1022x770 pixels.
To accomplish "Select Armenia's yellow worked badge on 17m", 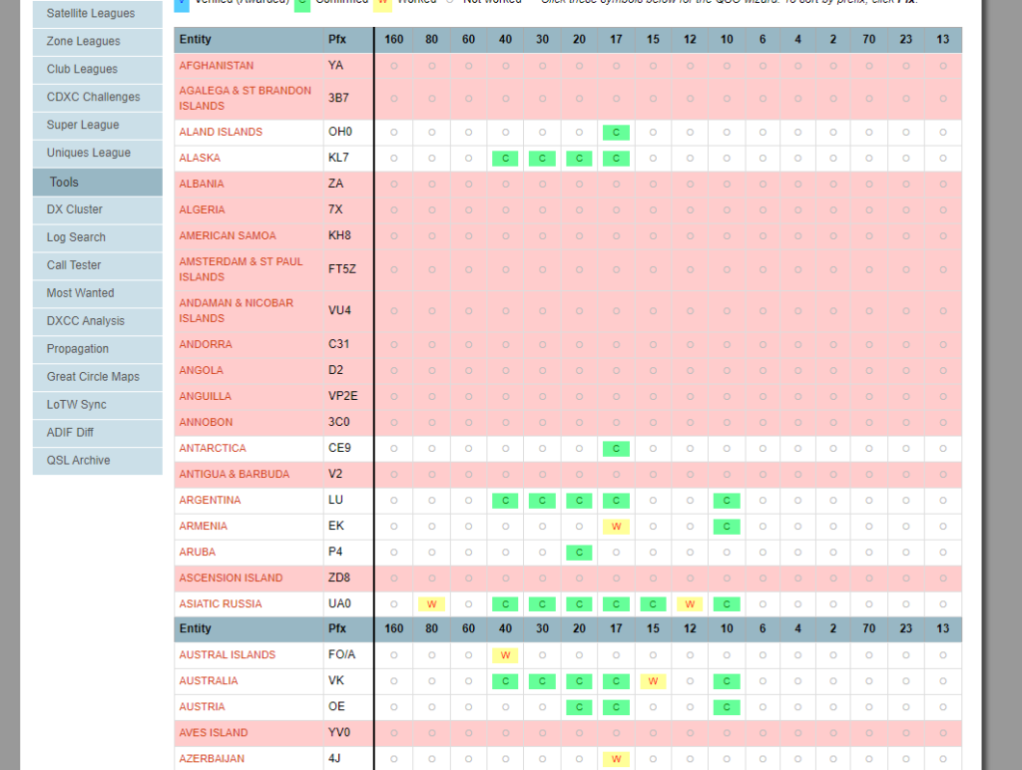I will tap(616, 527).
